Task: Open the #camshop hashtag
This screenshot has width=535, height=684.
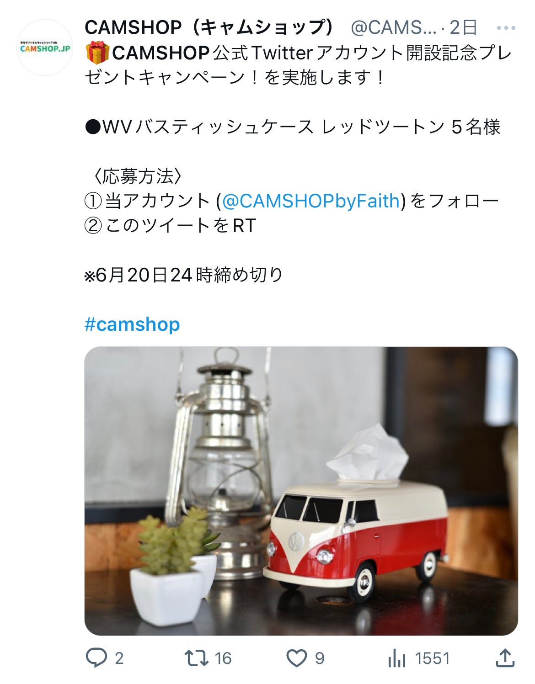Action: [x=132, y=324]
